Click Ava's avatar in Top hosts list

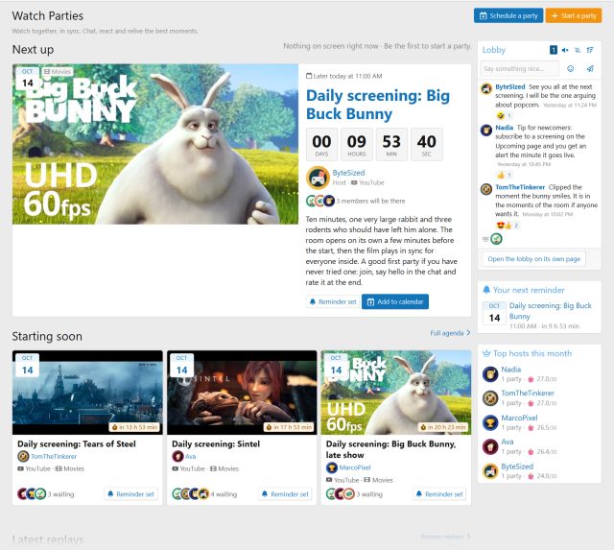[x=490, y=446]
